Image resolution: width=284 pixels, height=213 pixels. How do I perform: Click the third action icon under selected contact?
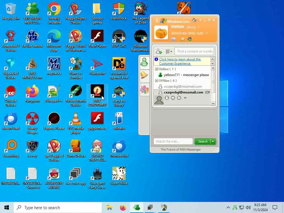(179, 98)
